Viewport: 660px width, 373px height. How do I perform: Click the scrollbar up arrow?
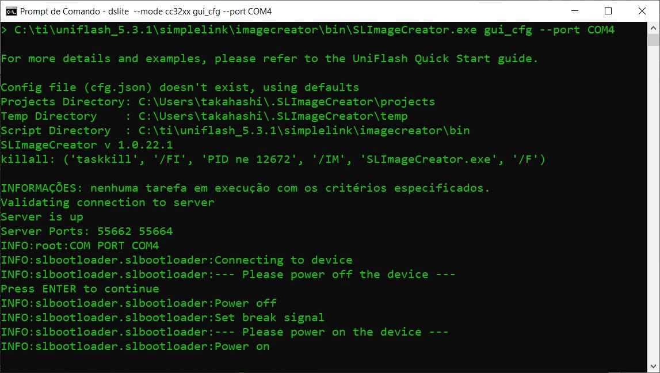(653, 28)
